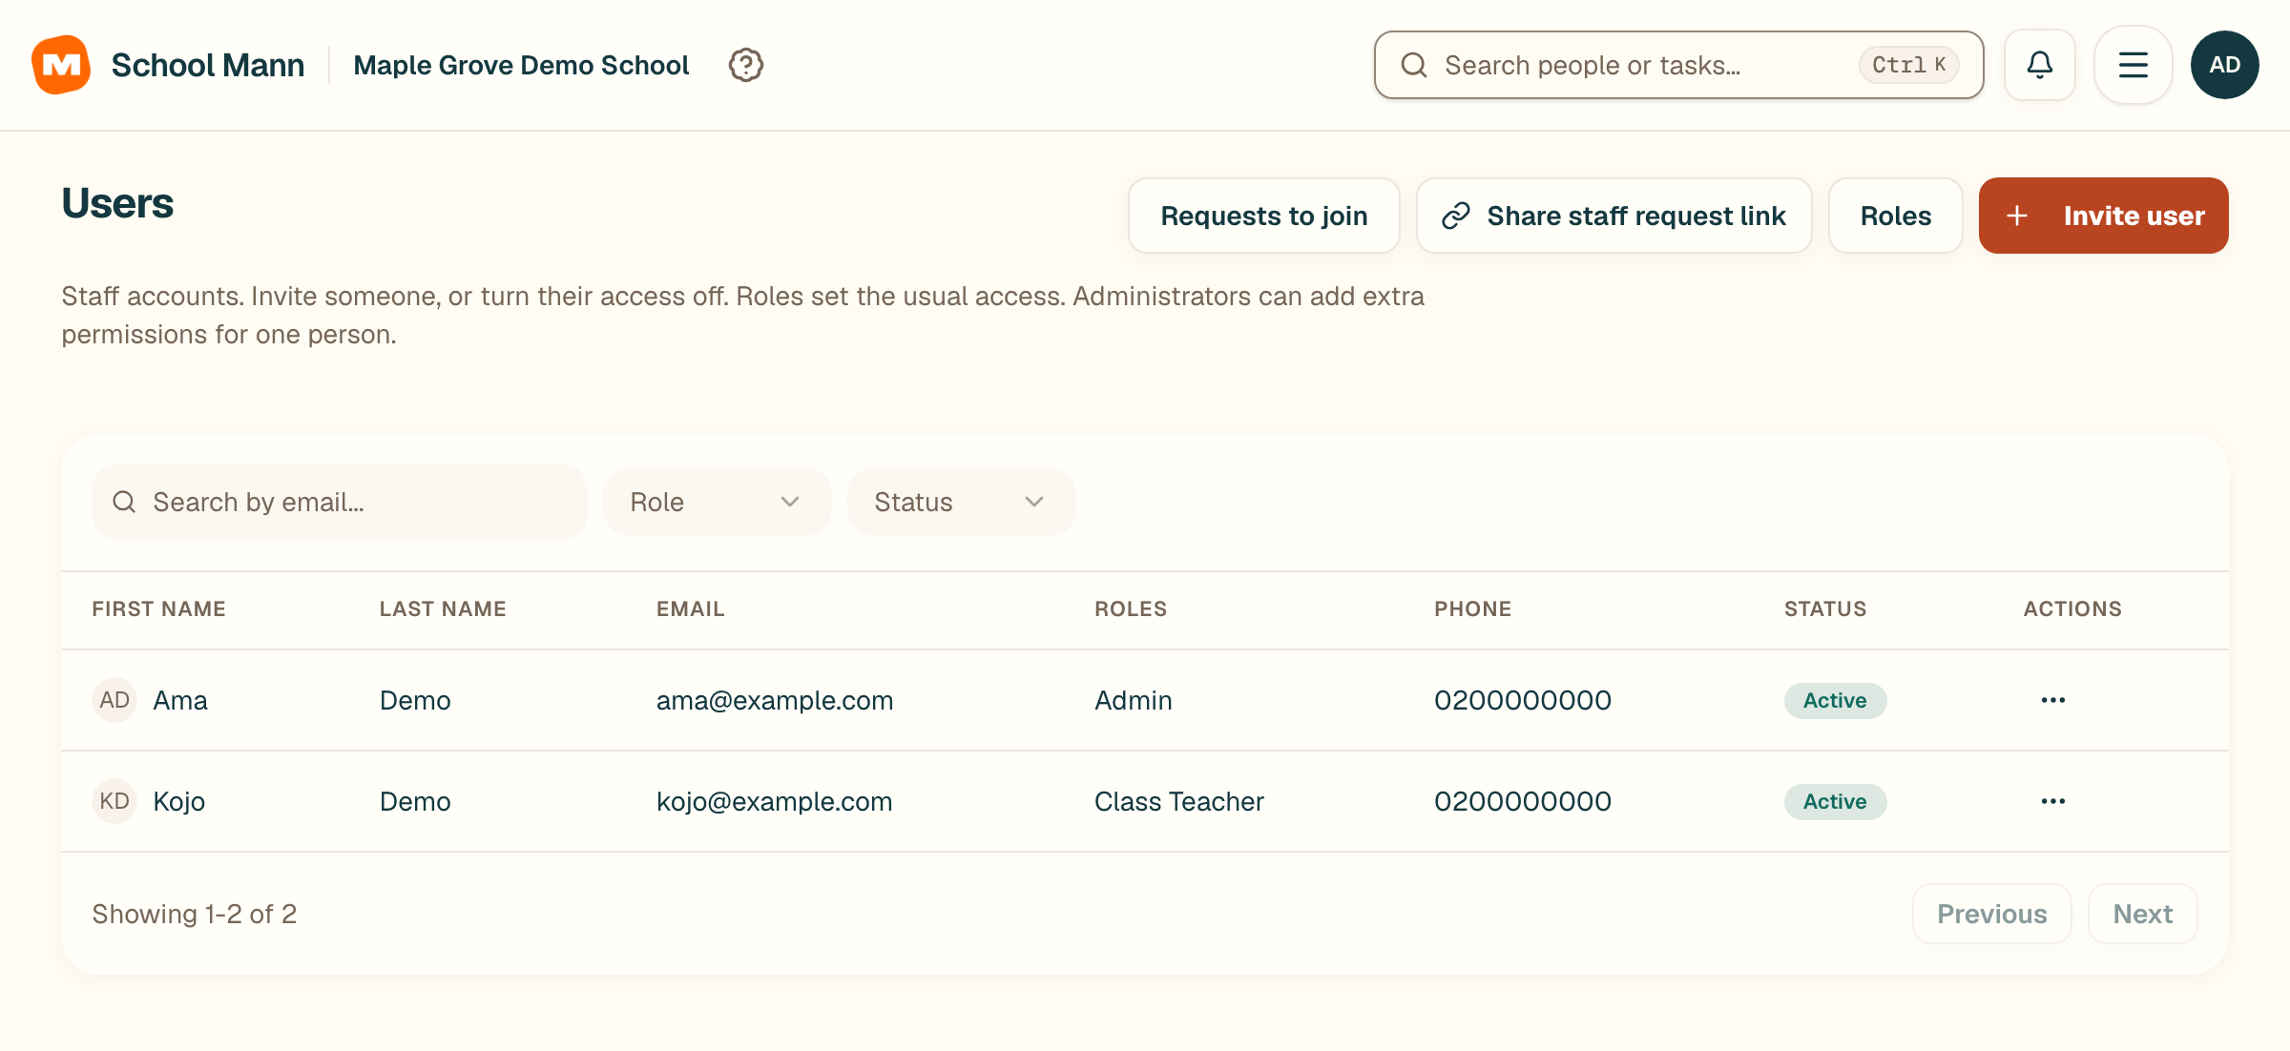The image size is (2290, 1051).
Task: Click the Previous page button
Action: click(x=1992, y=914)
